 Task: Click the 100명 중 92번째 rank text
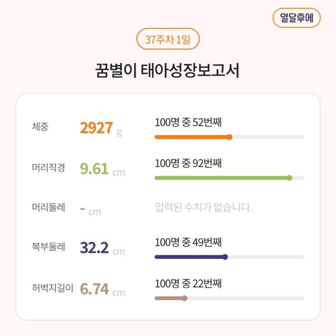188,163
